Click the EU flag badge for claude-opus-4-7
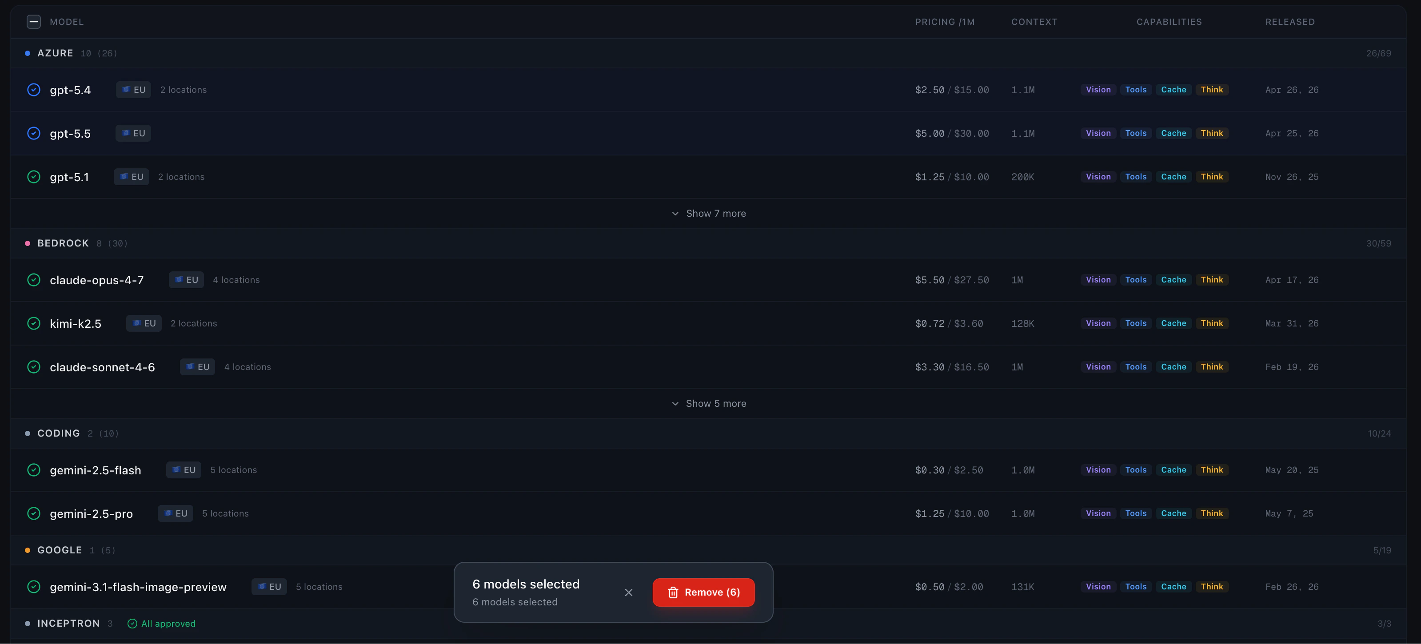Viewport: 1421px width, 644px height. point(187,280)
